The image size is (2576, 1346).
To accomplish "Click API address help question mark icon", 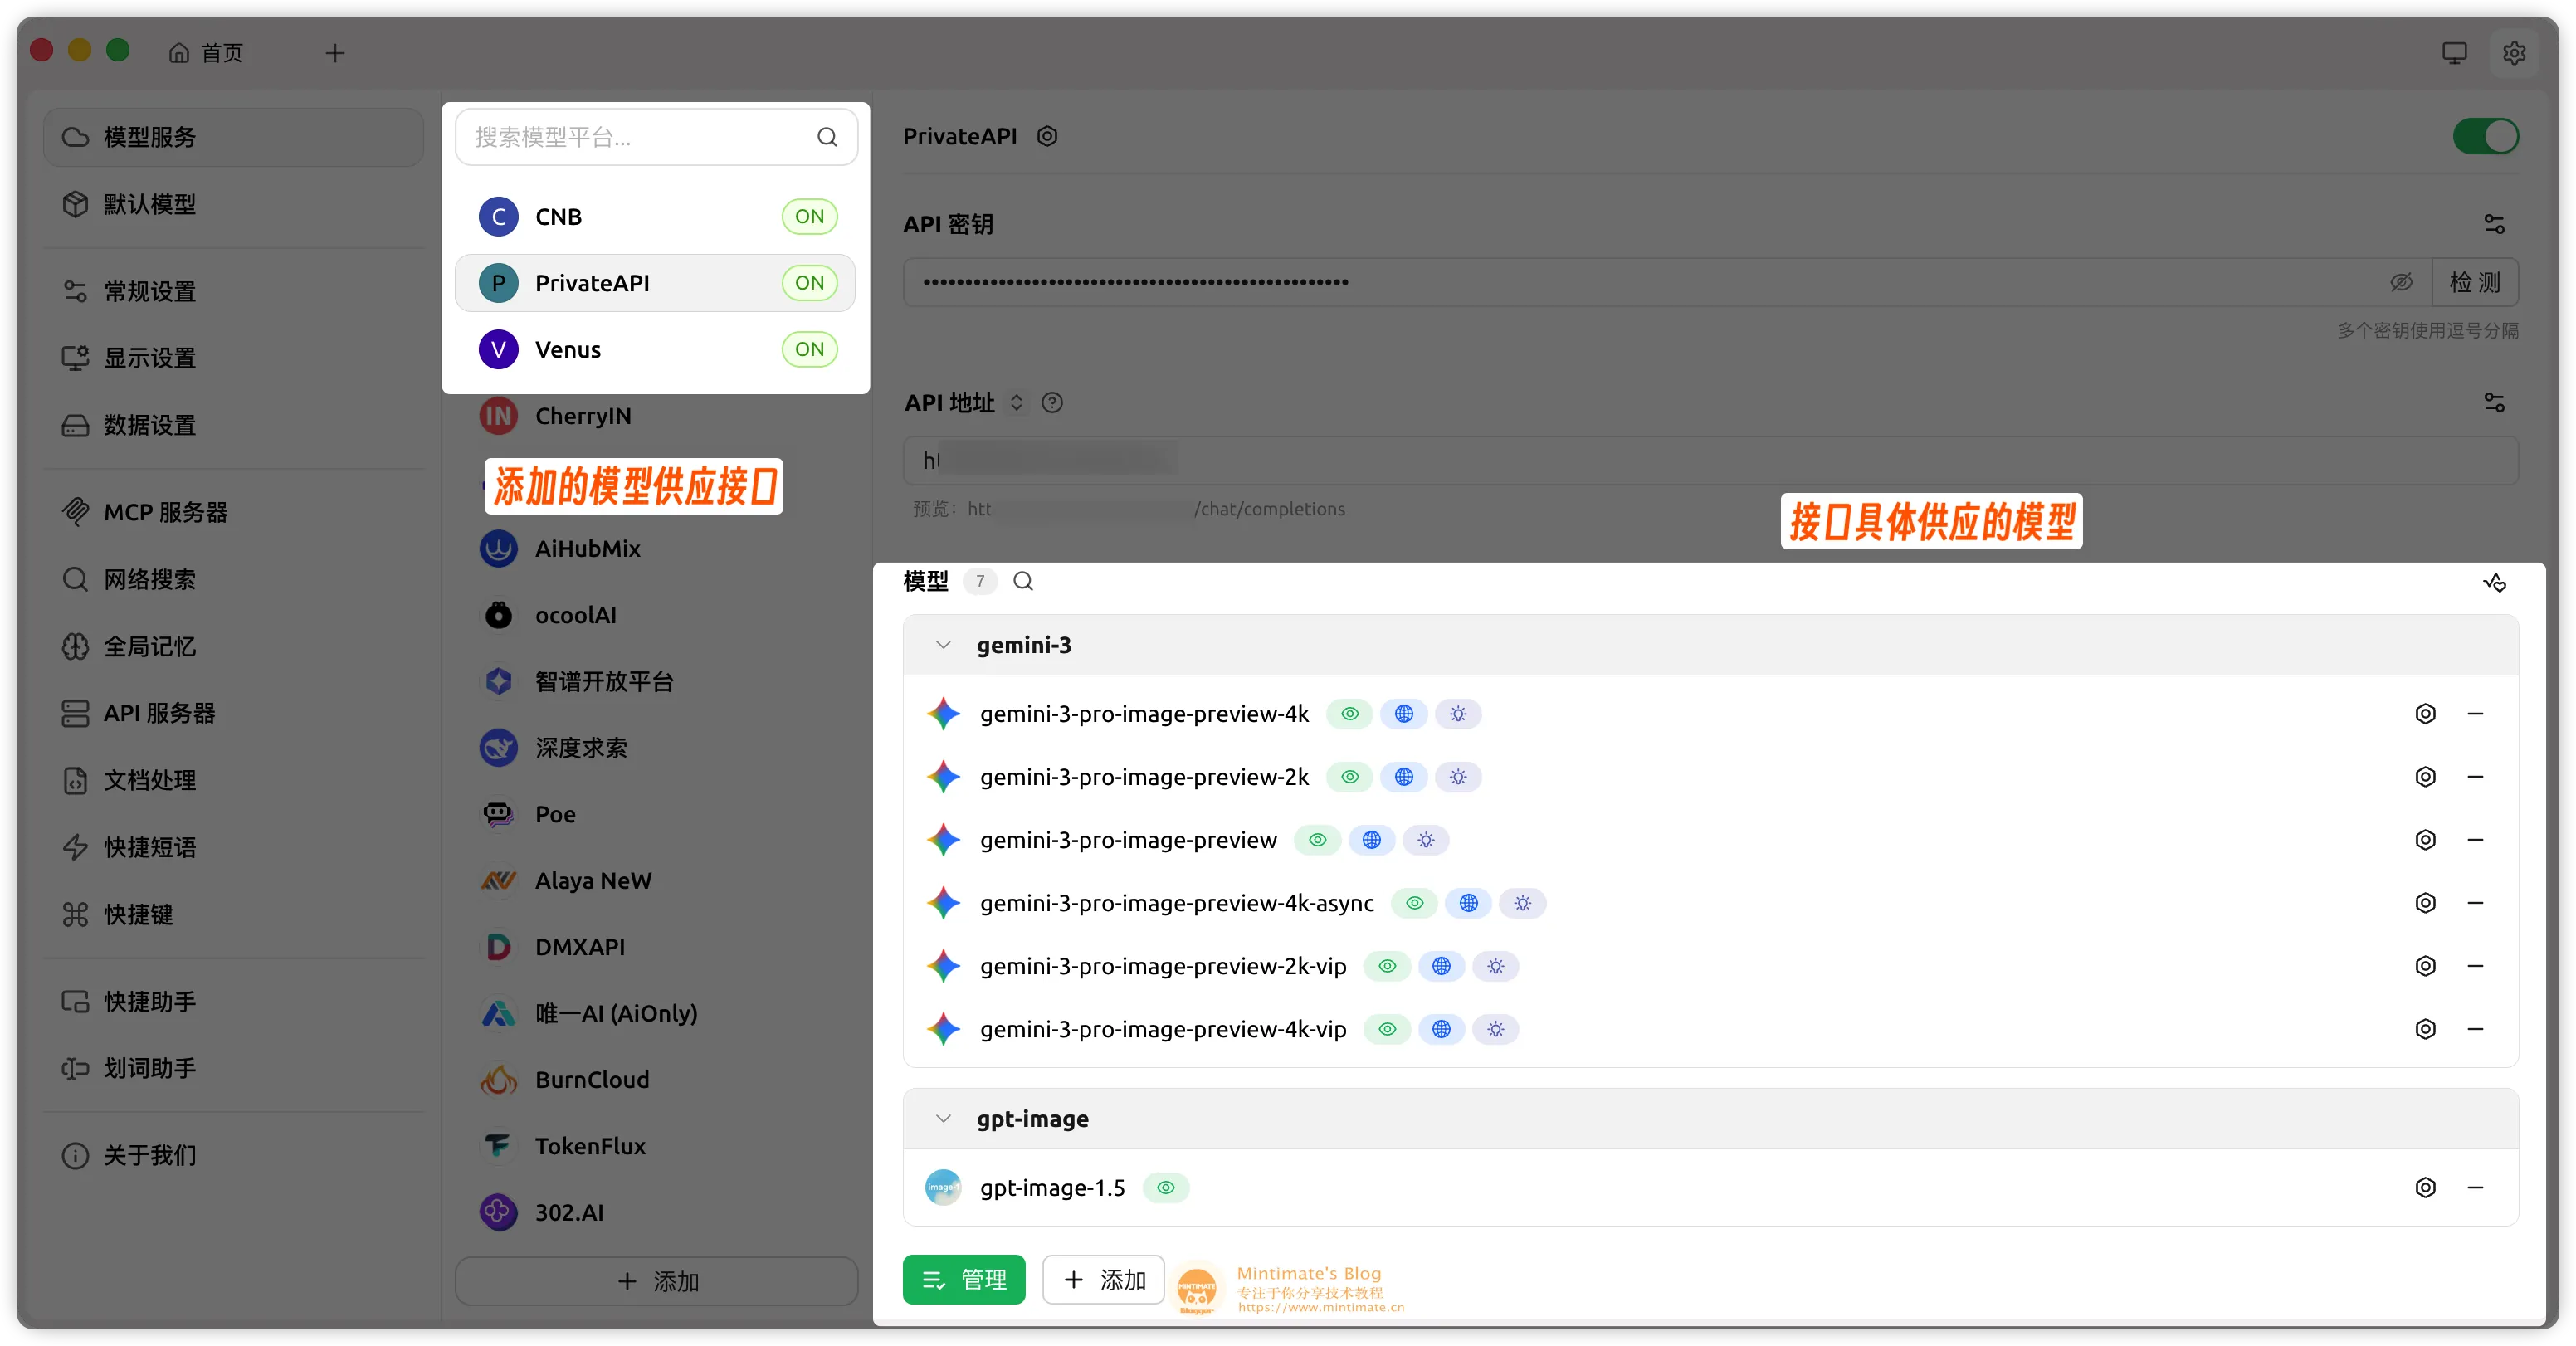I will click(1052, 403).
